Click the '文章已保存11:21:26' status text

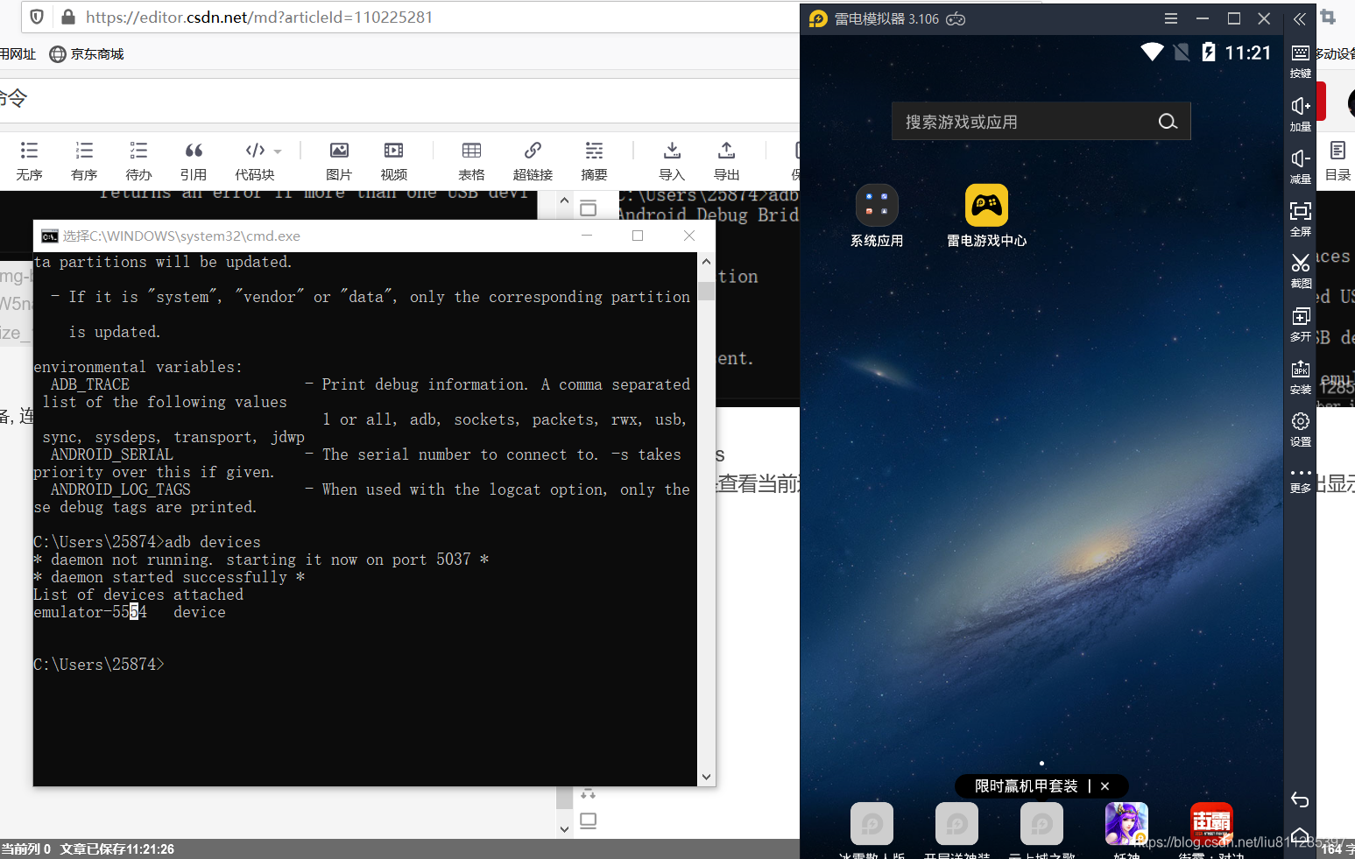point(117,849)
